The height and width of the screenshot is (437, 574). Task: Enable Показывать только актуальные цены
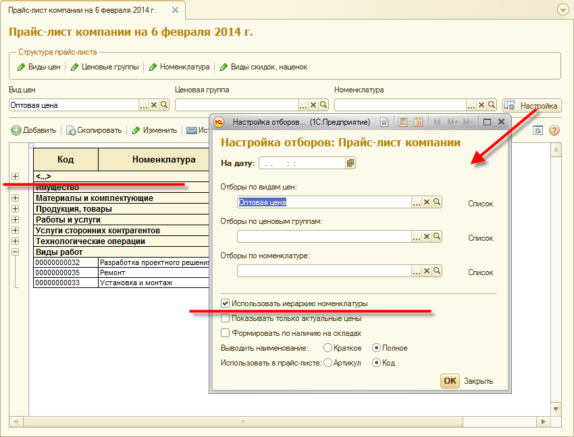[x=226, y=318]
